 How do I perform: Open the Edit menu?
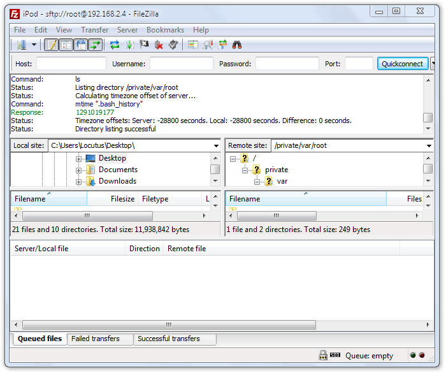click(41, 30)
